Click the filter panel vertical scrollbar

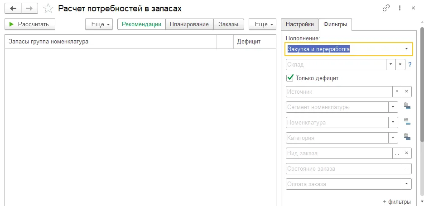tap(422, 84)
